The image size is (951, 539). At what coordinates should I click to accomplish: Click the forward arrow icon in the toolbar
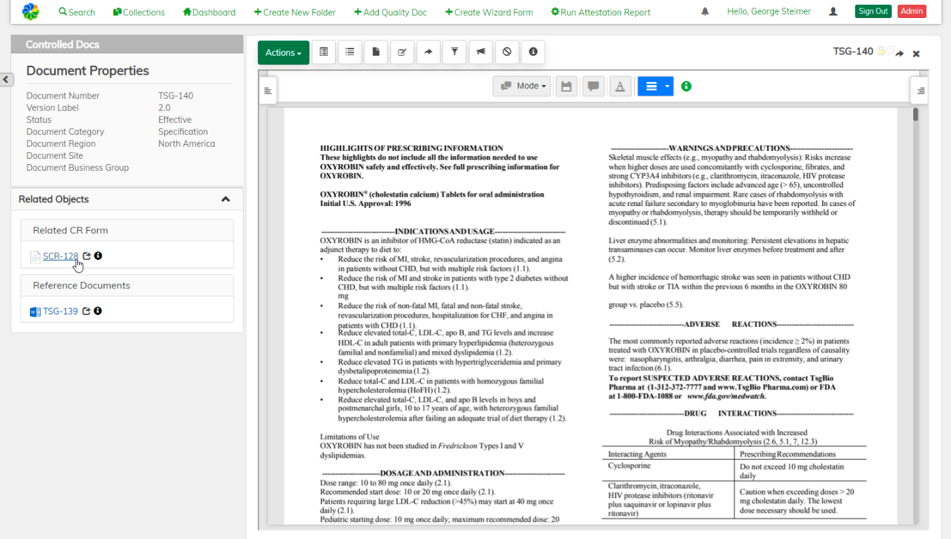tap(428, 52)
